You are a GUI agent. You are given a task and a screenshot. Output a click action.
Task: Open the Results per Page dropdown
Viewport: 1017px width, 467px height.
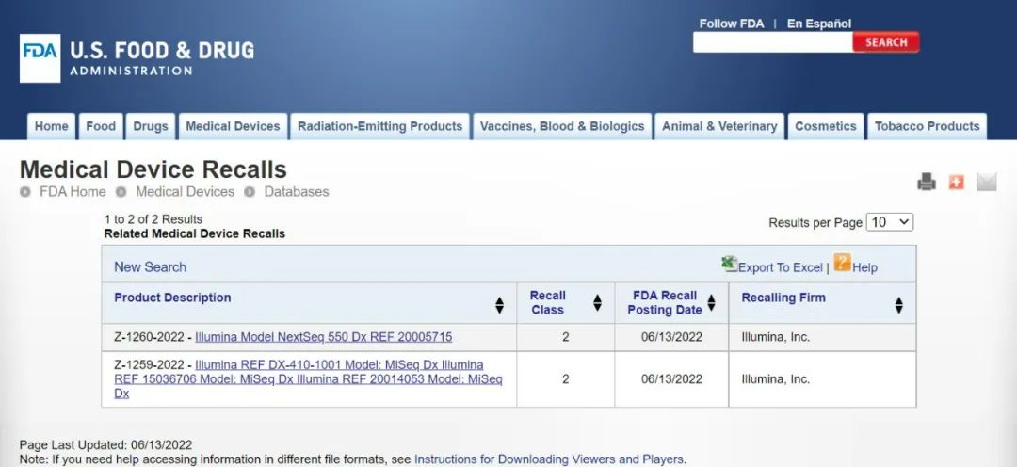(890, 222)
